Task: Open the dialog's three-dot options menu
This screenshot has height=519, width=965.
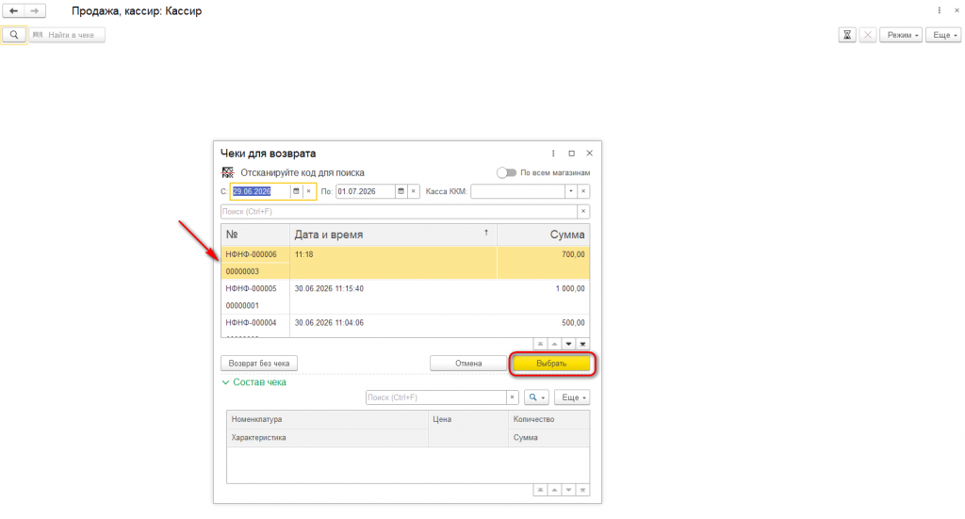Action: [x=552, y=154]
